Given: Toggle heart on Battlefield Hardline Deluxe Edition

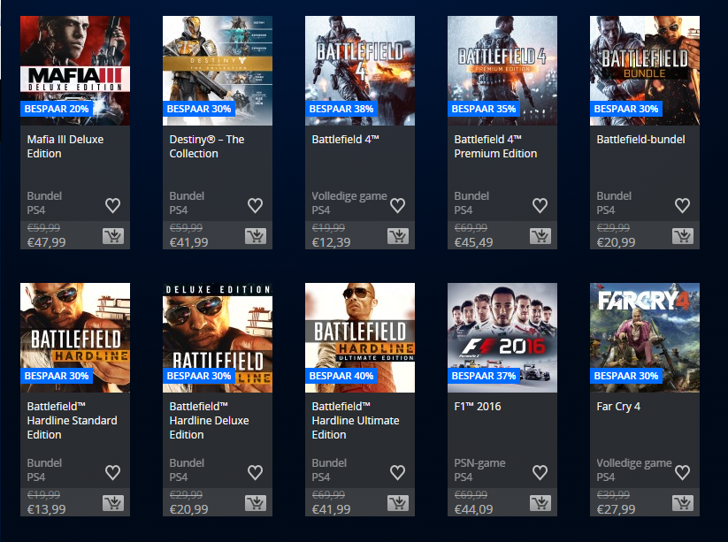Looking at the screenshot, I should (255, 473).
